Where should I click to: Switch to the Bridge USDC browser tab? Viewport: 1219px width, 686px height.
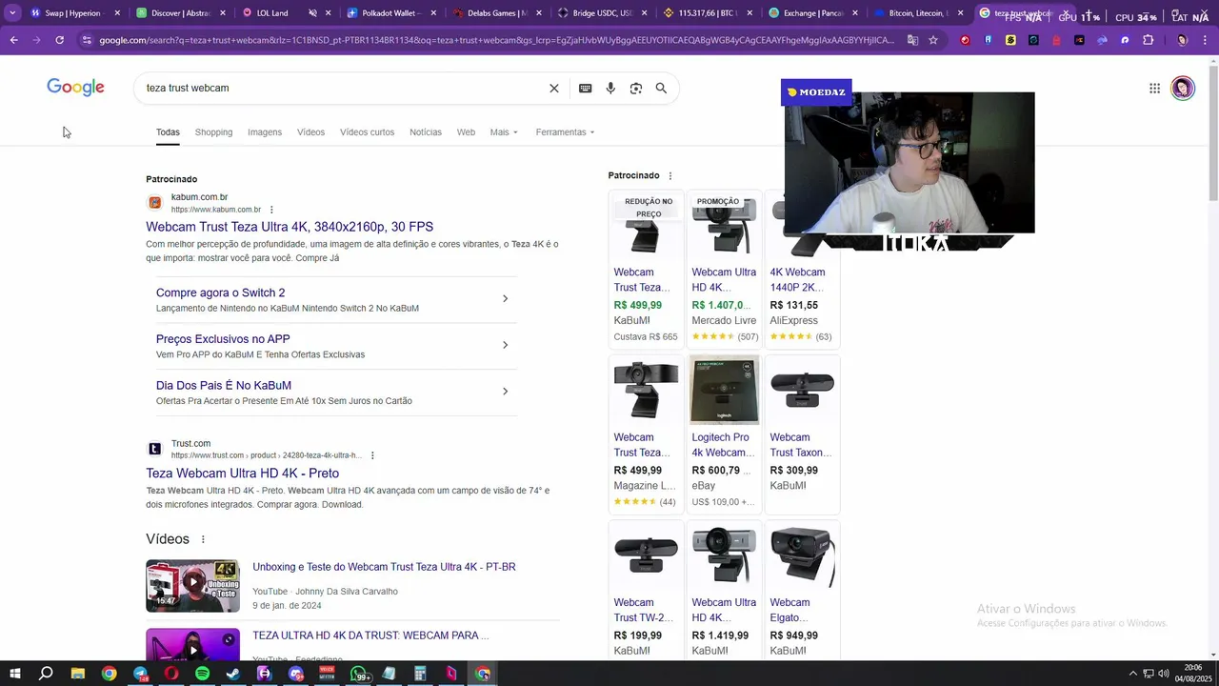601,13
